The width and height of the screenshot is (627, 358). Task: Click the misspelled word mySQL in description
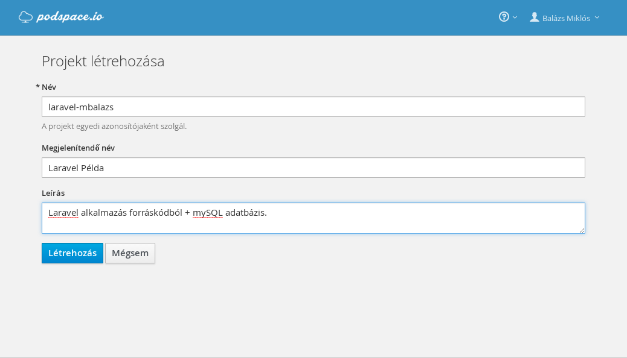[208, 213]
